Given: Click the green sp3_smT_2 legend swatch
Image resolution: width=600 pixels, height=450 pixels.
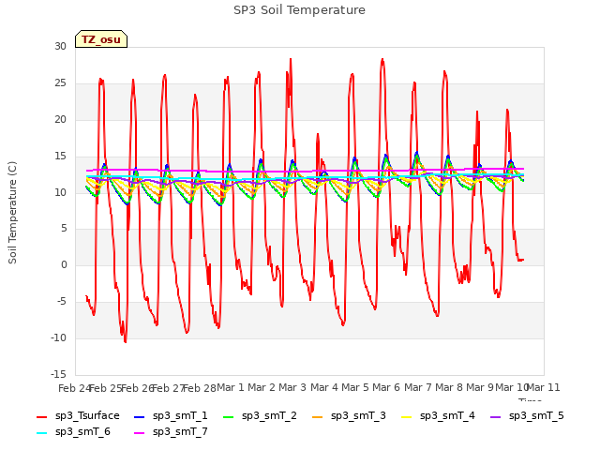Looking at the screenshot, I should point(229,416).
